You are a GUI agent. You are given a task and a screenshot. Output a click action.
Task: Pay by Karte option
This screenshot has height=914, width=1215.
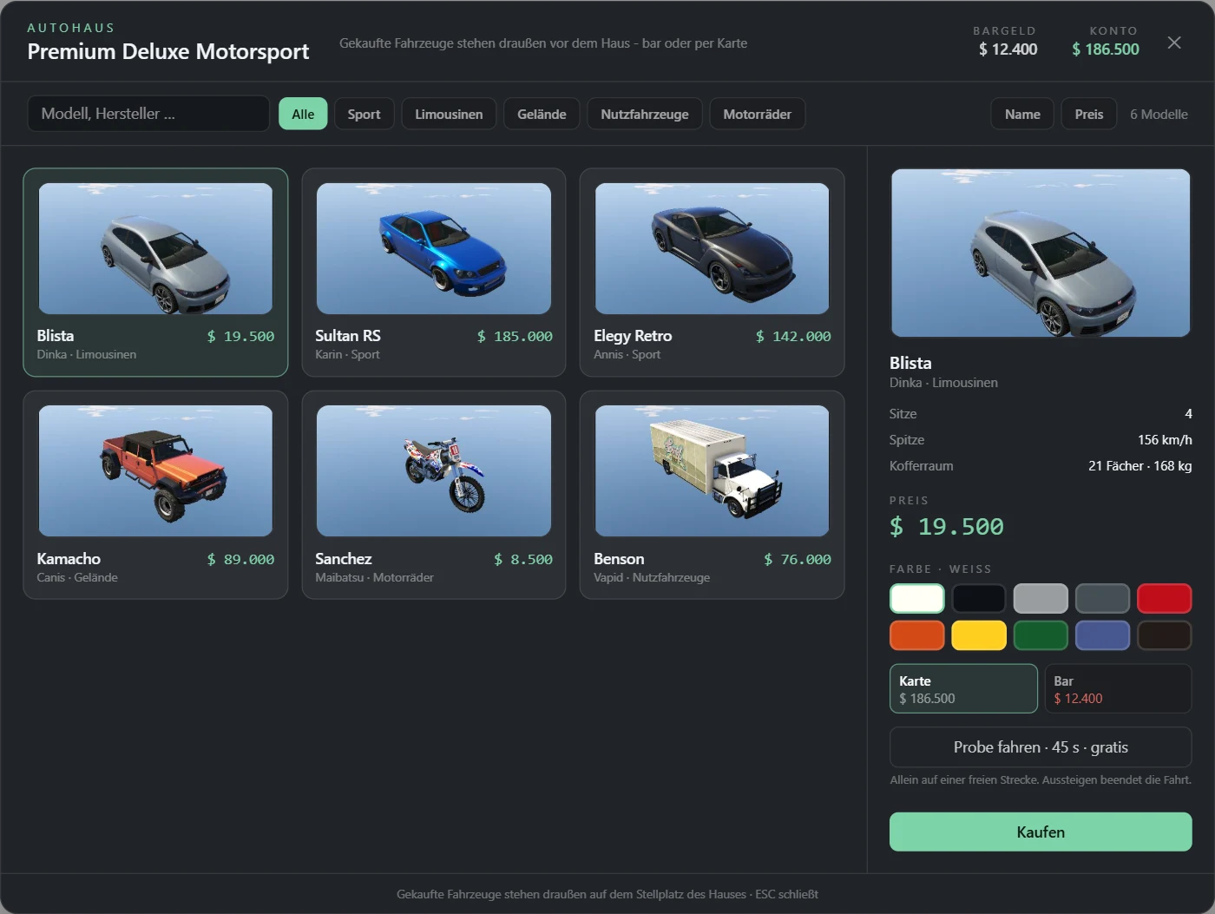click(x=963, y=688)
